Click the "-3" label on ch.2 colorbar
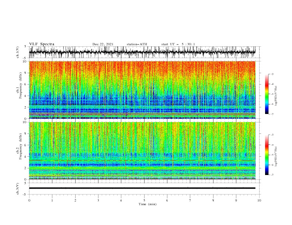The height and width of the screenshot is (225, 292). click(272, 135)
